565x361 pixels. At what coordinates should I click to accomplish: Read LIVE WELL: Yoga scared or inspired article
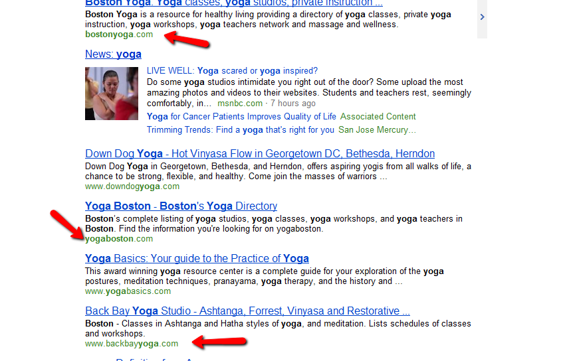tap(232, 71)
